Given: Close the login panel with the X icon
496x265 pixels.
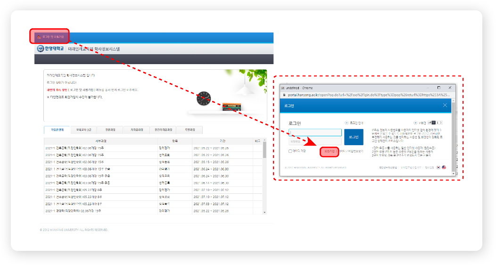Looking at the screenshot, I should pos(445,105).
